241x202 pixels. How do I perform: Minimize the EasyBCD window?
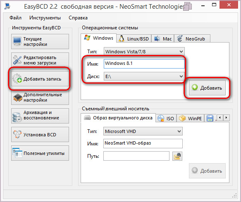click(203, 5)
